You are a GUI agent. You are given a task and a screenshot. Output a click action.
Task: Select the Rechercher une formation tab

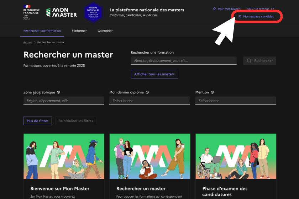point(42,31)
